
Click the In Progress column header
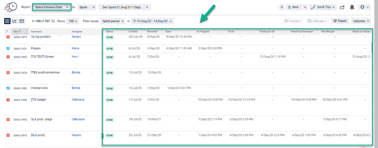(203, 31)
